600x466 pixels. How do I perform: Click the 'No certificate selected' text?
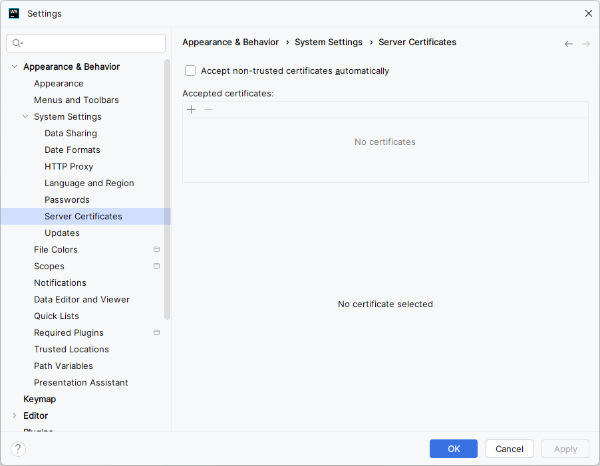tap(385, 304)
